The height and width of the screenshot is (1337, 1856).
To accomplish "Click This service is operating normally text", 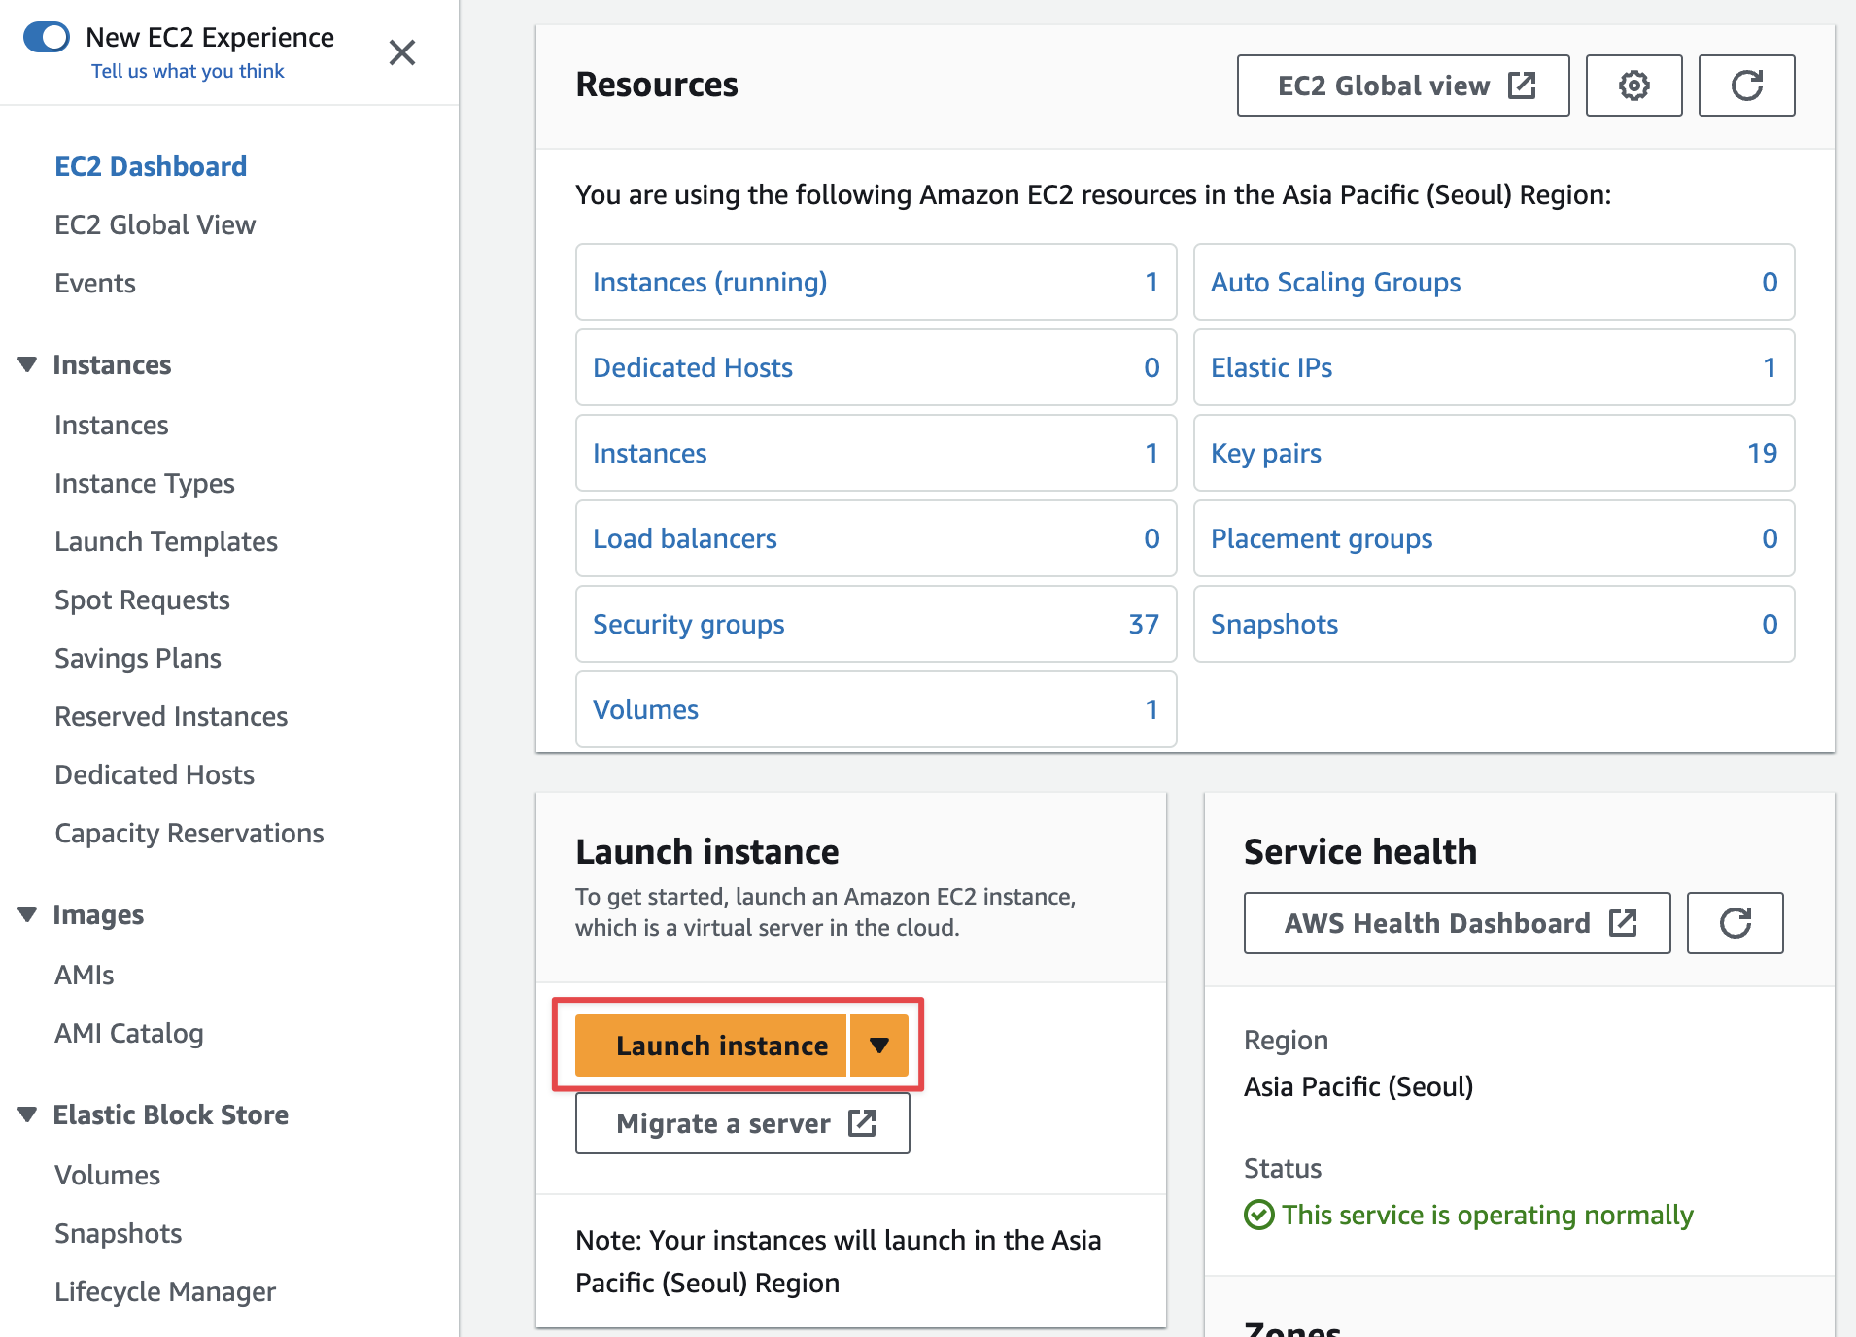I will (1488, 1215).
